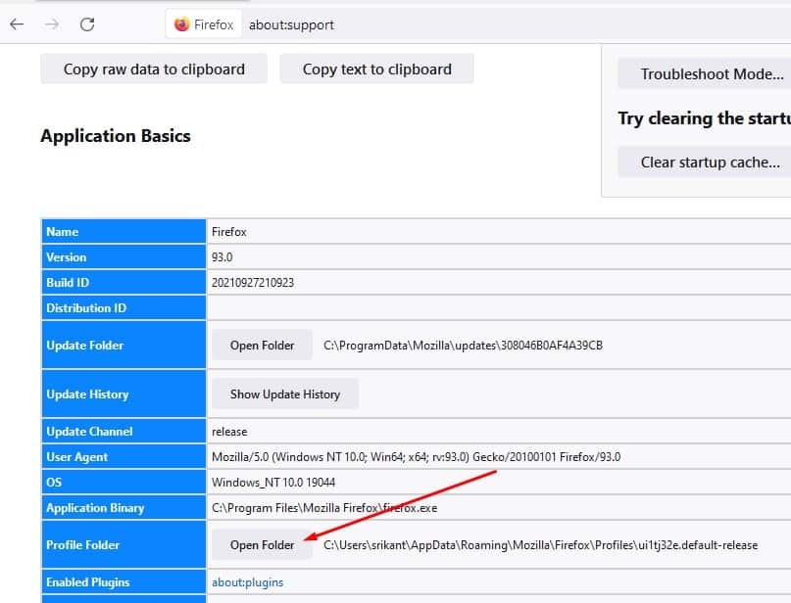Viewport: 791px width, 603px height.
Task: Click the Name row label
Action: click(x=63, y=231)
